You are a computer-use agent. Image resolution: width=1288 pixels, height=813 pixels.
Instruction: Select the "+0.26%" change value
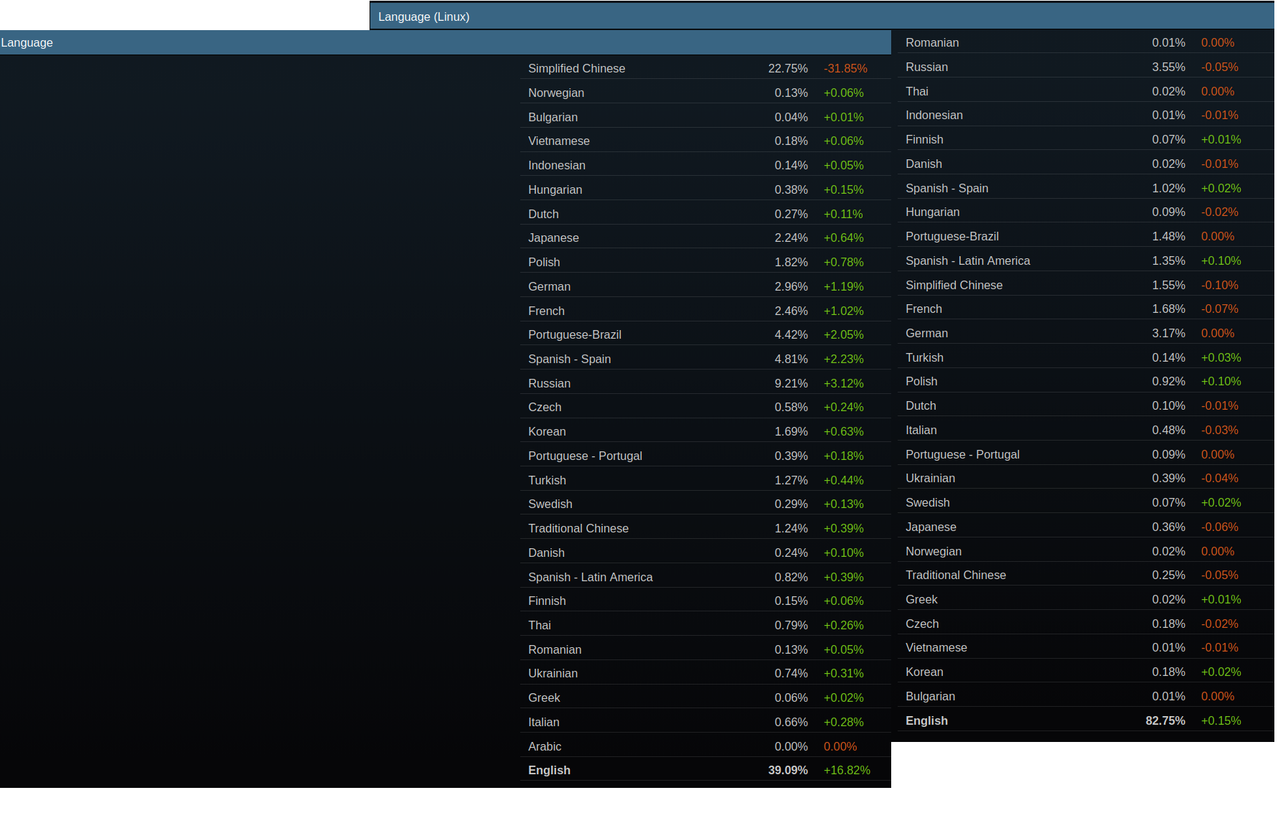click(x=844, y=625)
